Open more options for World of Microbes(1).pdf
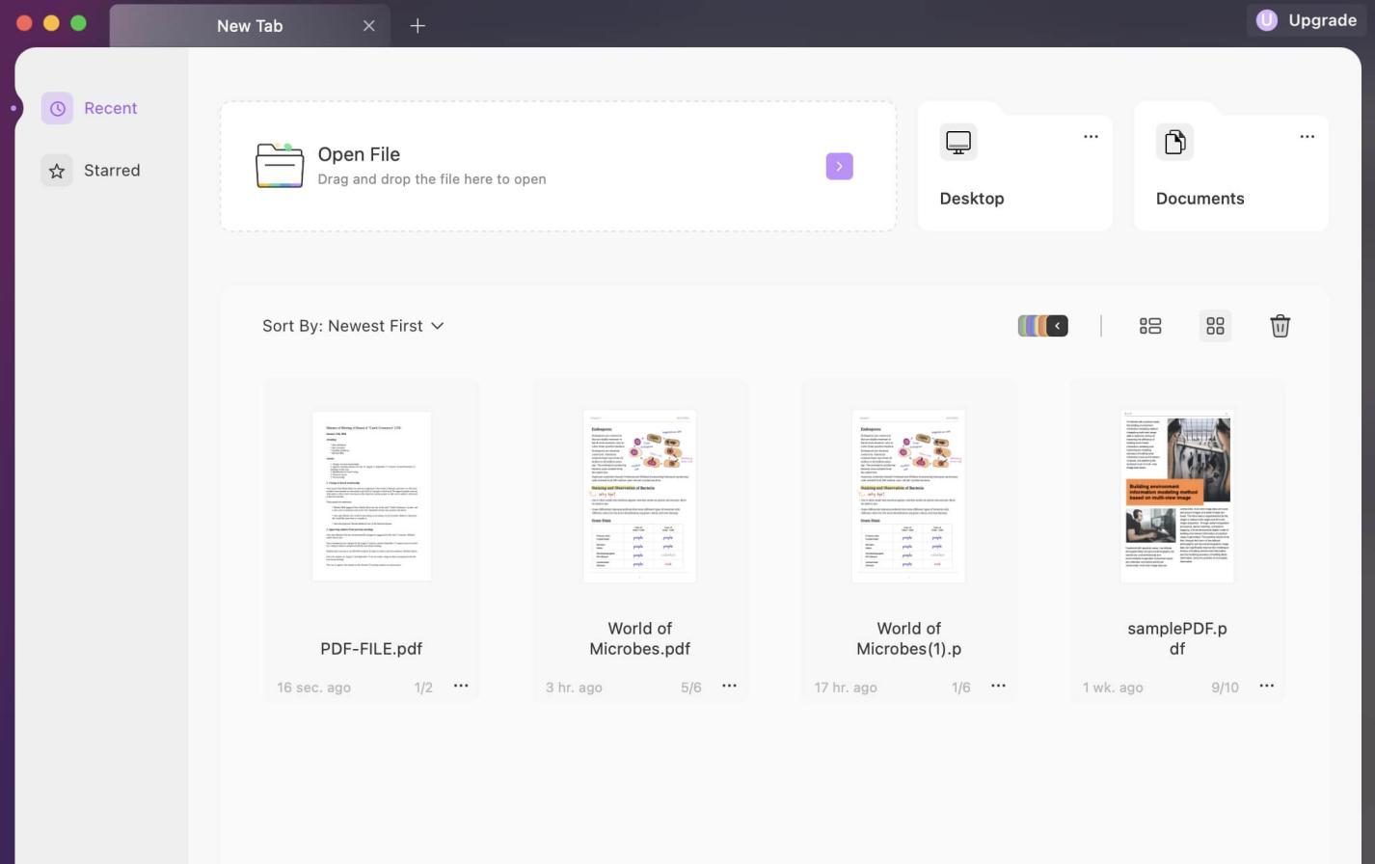 pyautogui.click(x=998, y=686)
